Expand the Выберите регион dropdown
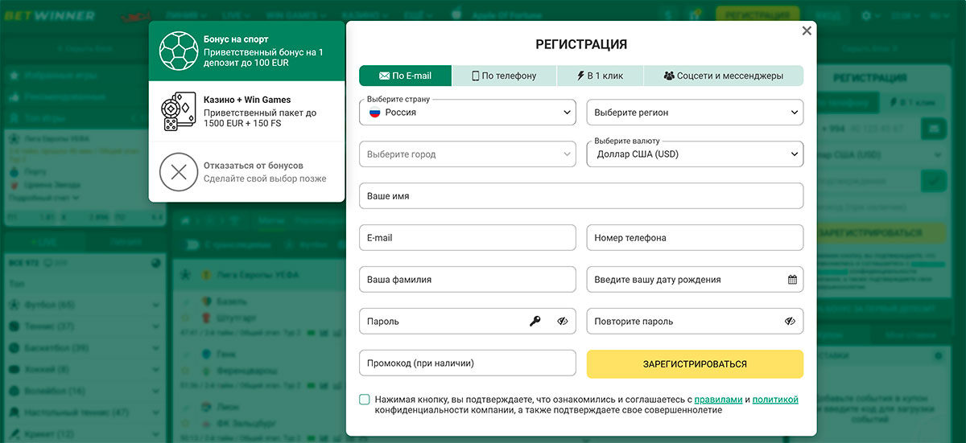This screenshot has height=443, width=966. (695, 113)
